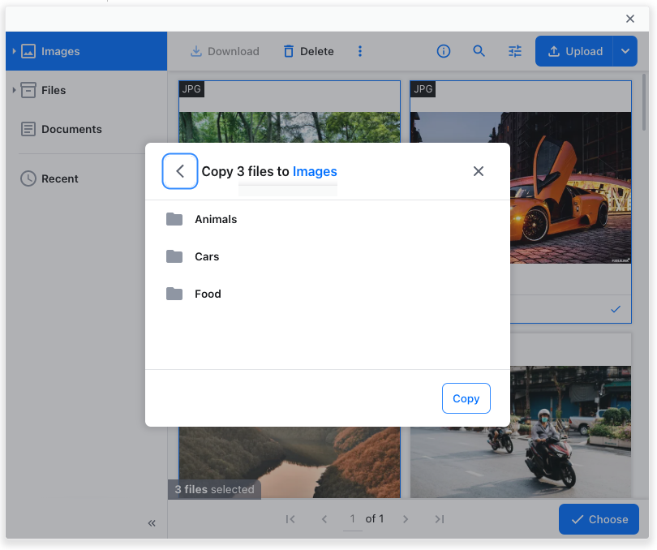Click the search magnifier icon
This screenshot has width=657, height=550.
(479, 51)
